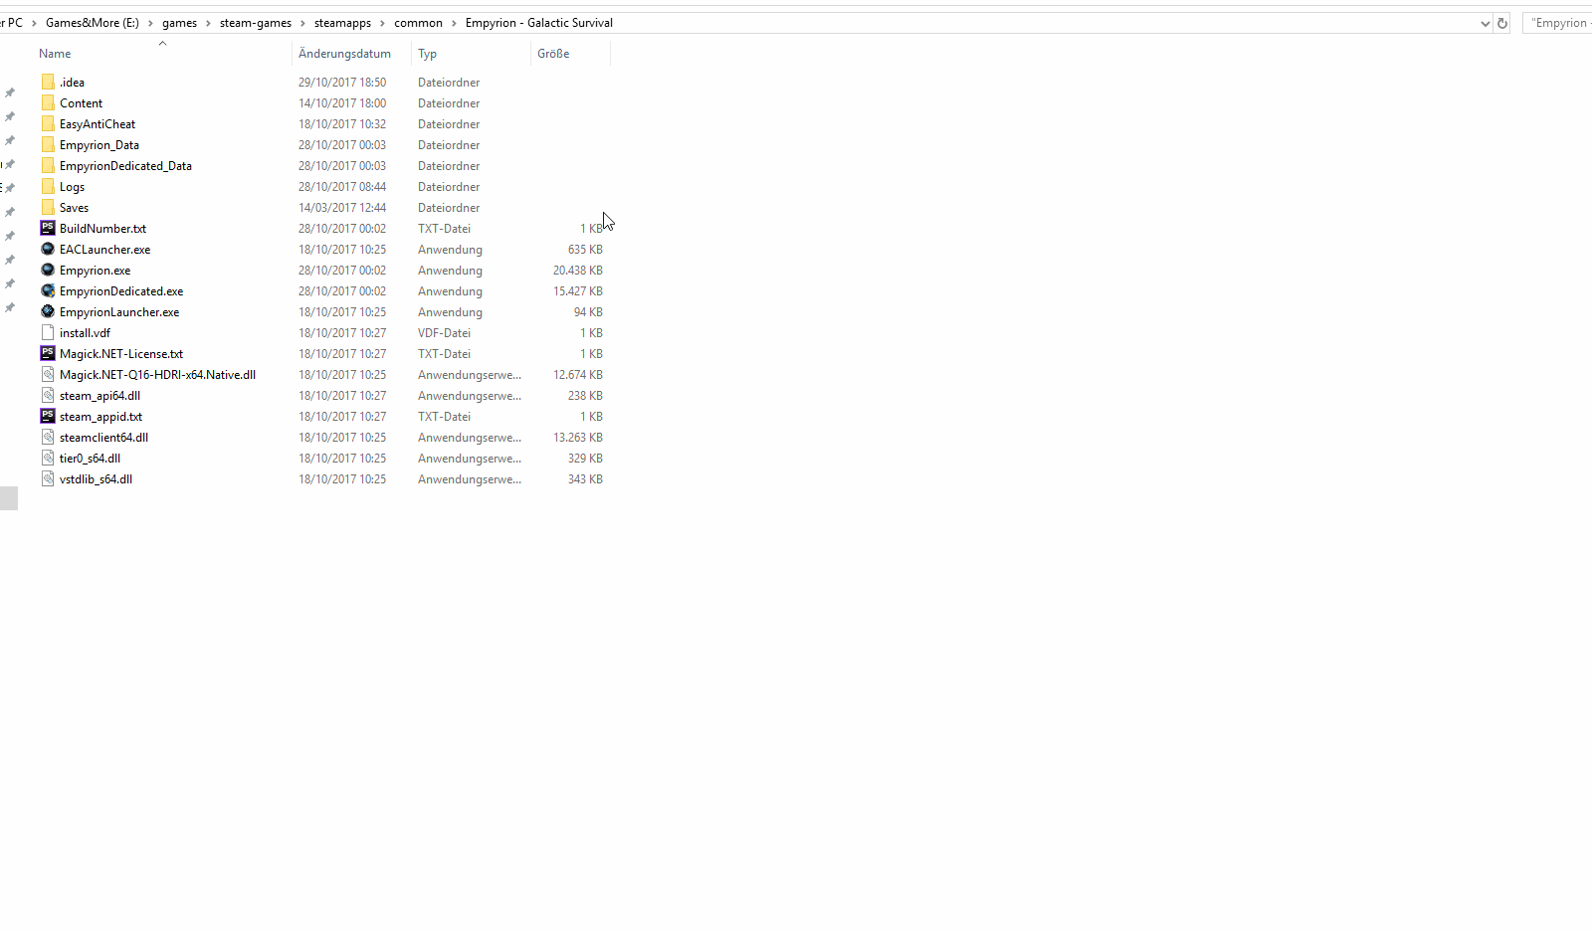The height and width of the screenshot is (930, 1592).
Task: Expand the chevron after 'games' breadcrumb
Action: pos(208,23)
